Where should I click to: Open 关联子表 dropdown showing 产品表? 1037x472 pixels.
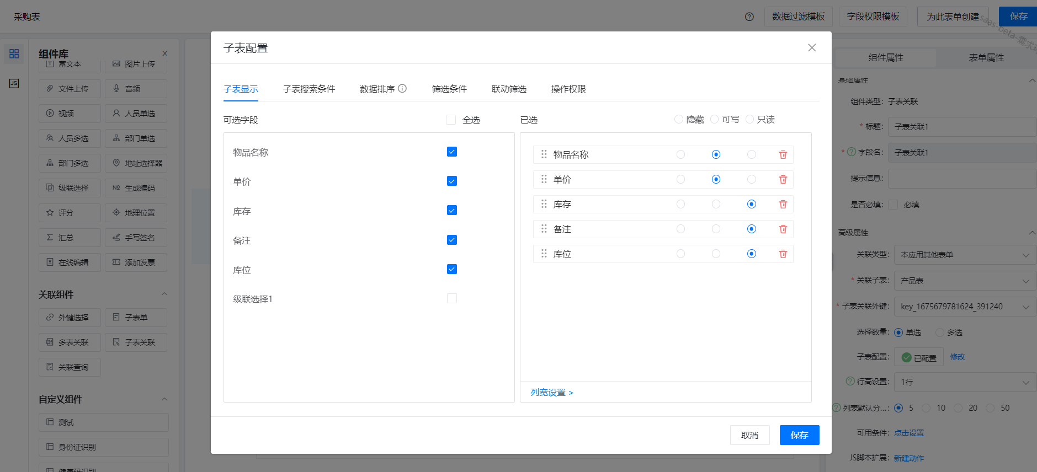click(965, 281)
